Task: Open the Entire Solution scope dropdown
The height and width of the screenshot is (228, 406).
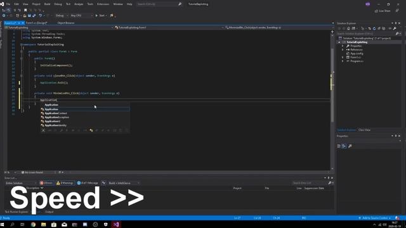Action: pyautogui.click(x=21, y=183)
